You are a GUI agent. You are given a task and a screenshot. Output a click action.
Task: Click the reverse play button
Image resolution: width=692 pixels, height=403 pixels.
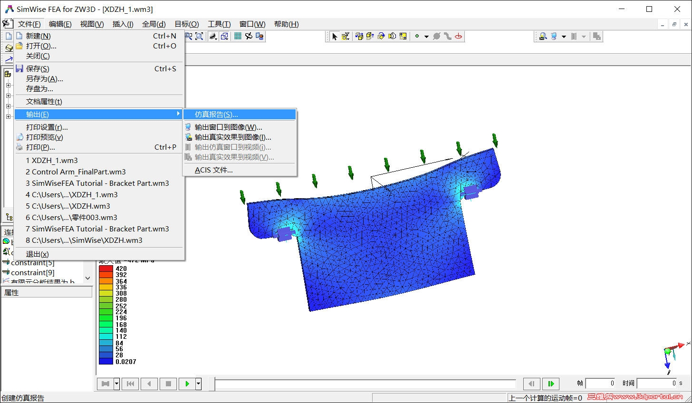(149, 384)
